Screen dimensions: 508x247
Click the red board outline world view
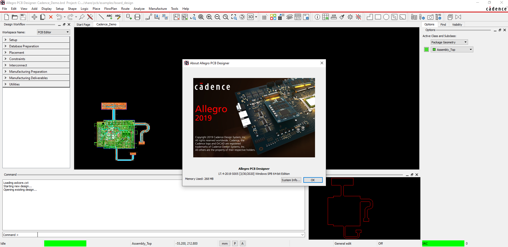(x=364, y=208)
